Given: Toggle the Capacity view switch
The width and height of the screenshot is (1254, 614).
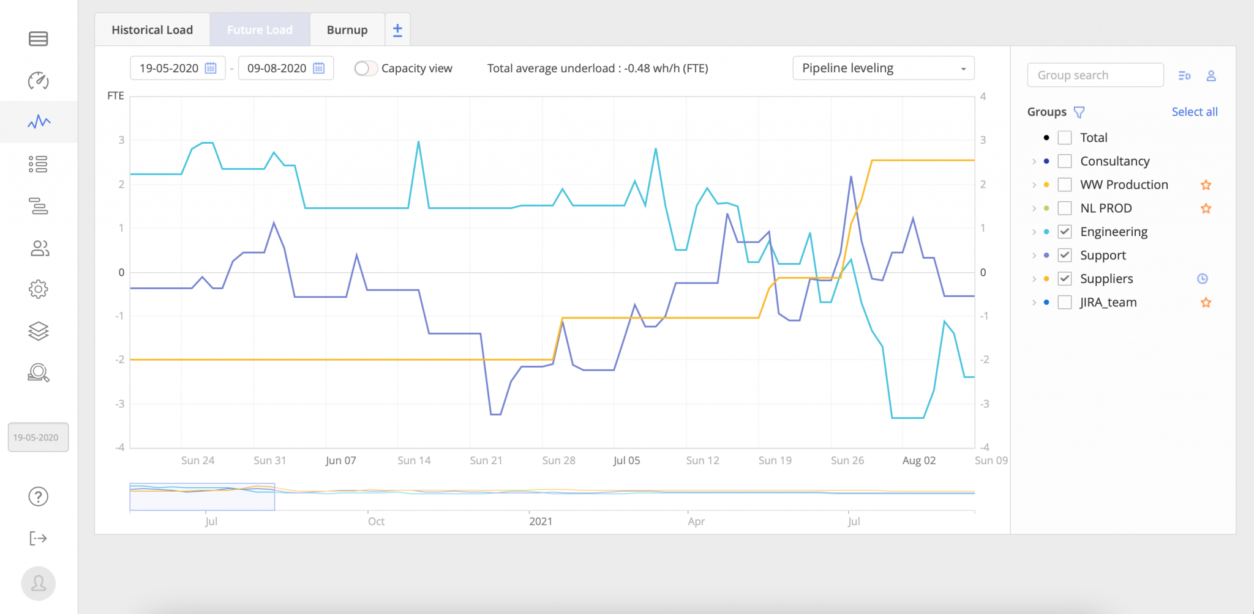Looking at the screenshot, I should tap(365, 68).
